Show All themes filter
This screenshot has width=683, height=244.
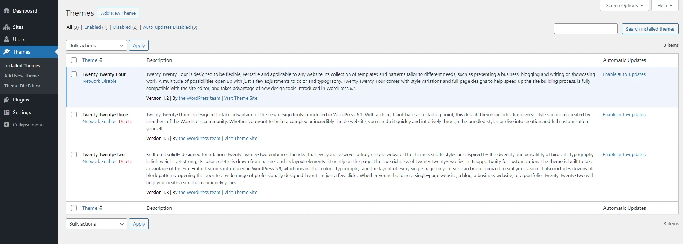pyautogui.click(x=69, y=27)
